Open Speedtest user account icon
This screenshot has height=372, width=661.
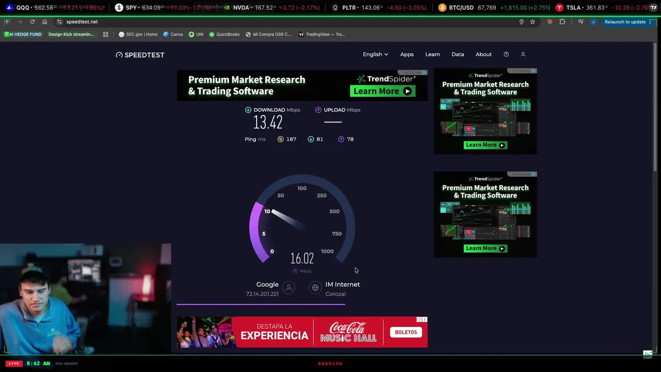523,54
